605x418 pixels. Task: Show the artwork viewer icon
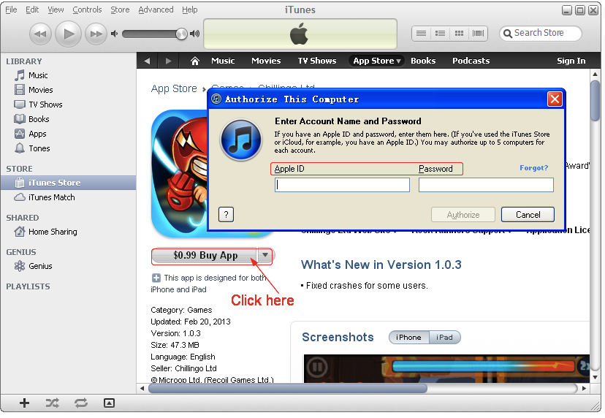point(109,403)
